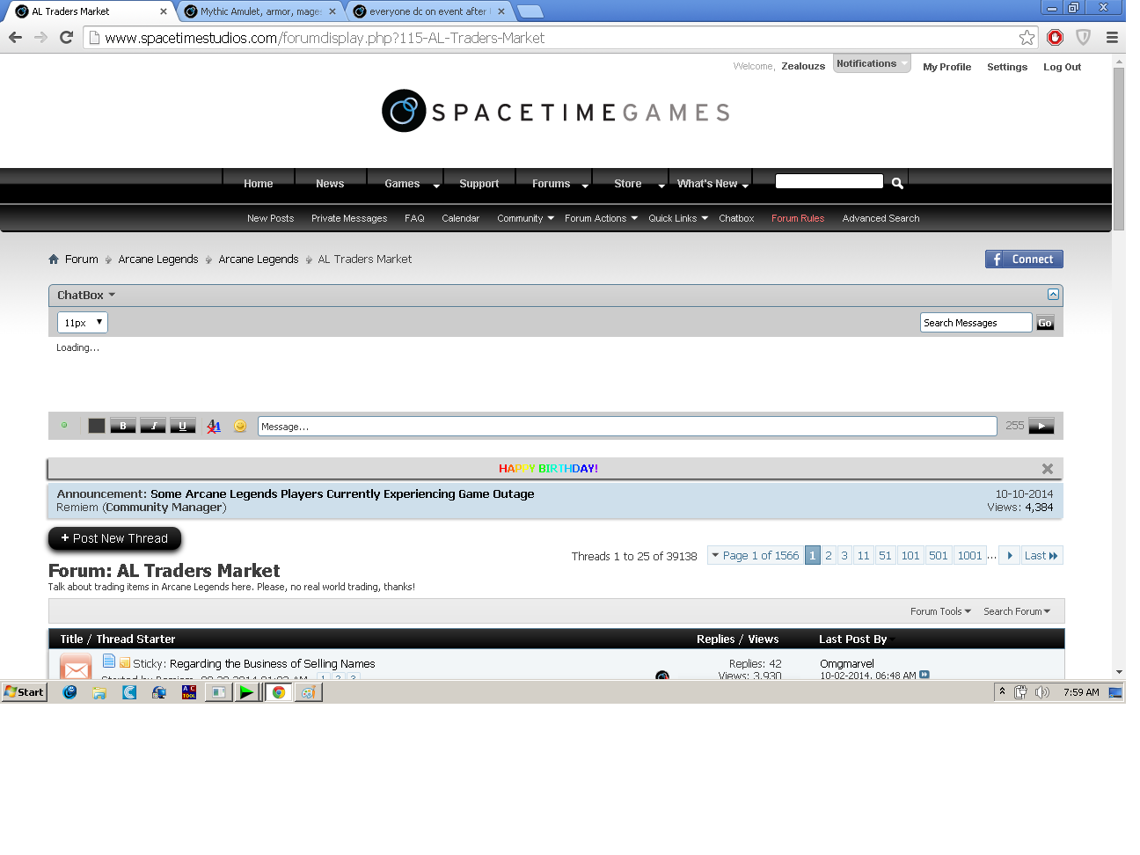The image size is (1140, 855).
Task: Jump to Last page of threads
Action: tap(1041, 555)
